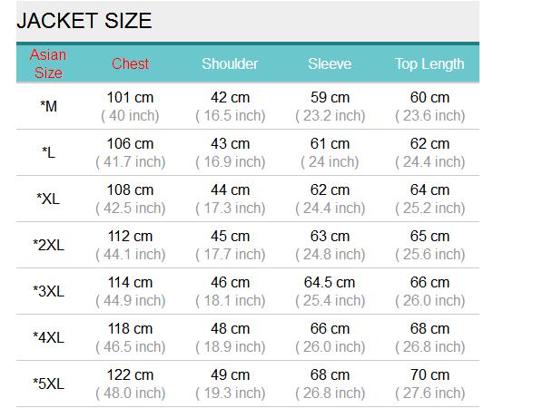Click the Chest column header
Image resolution: width=533 pixels, height=408 pixels.
click(130, 63)
